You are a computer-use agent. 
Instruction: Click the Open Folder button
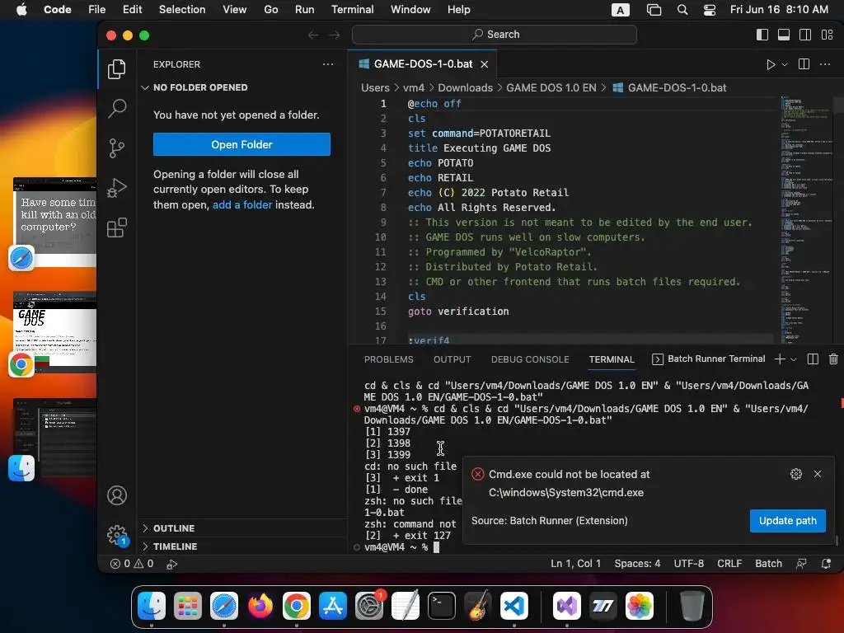[241, 144]
